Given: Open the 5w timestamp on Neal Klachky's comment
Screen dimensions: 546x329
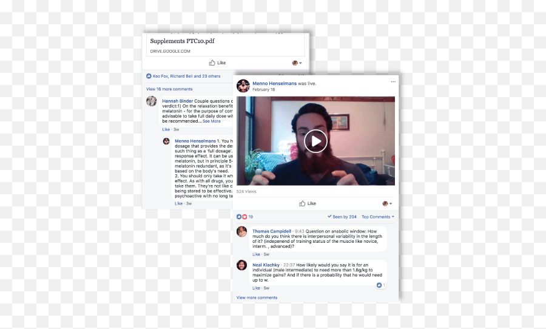Looking at the screenshot, I should tap(266, 288).
